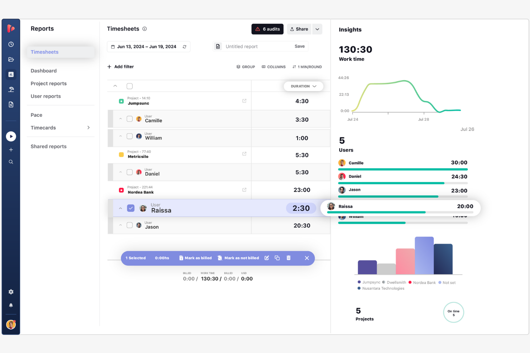The image size is (530, 353).
Task: Open the timer clock icon in sidebar
Action: click(11, 44)
